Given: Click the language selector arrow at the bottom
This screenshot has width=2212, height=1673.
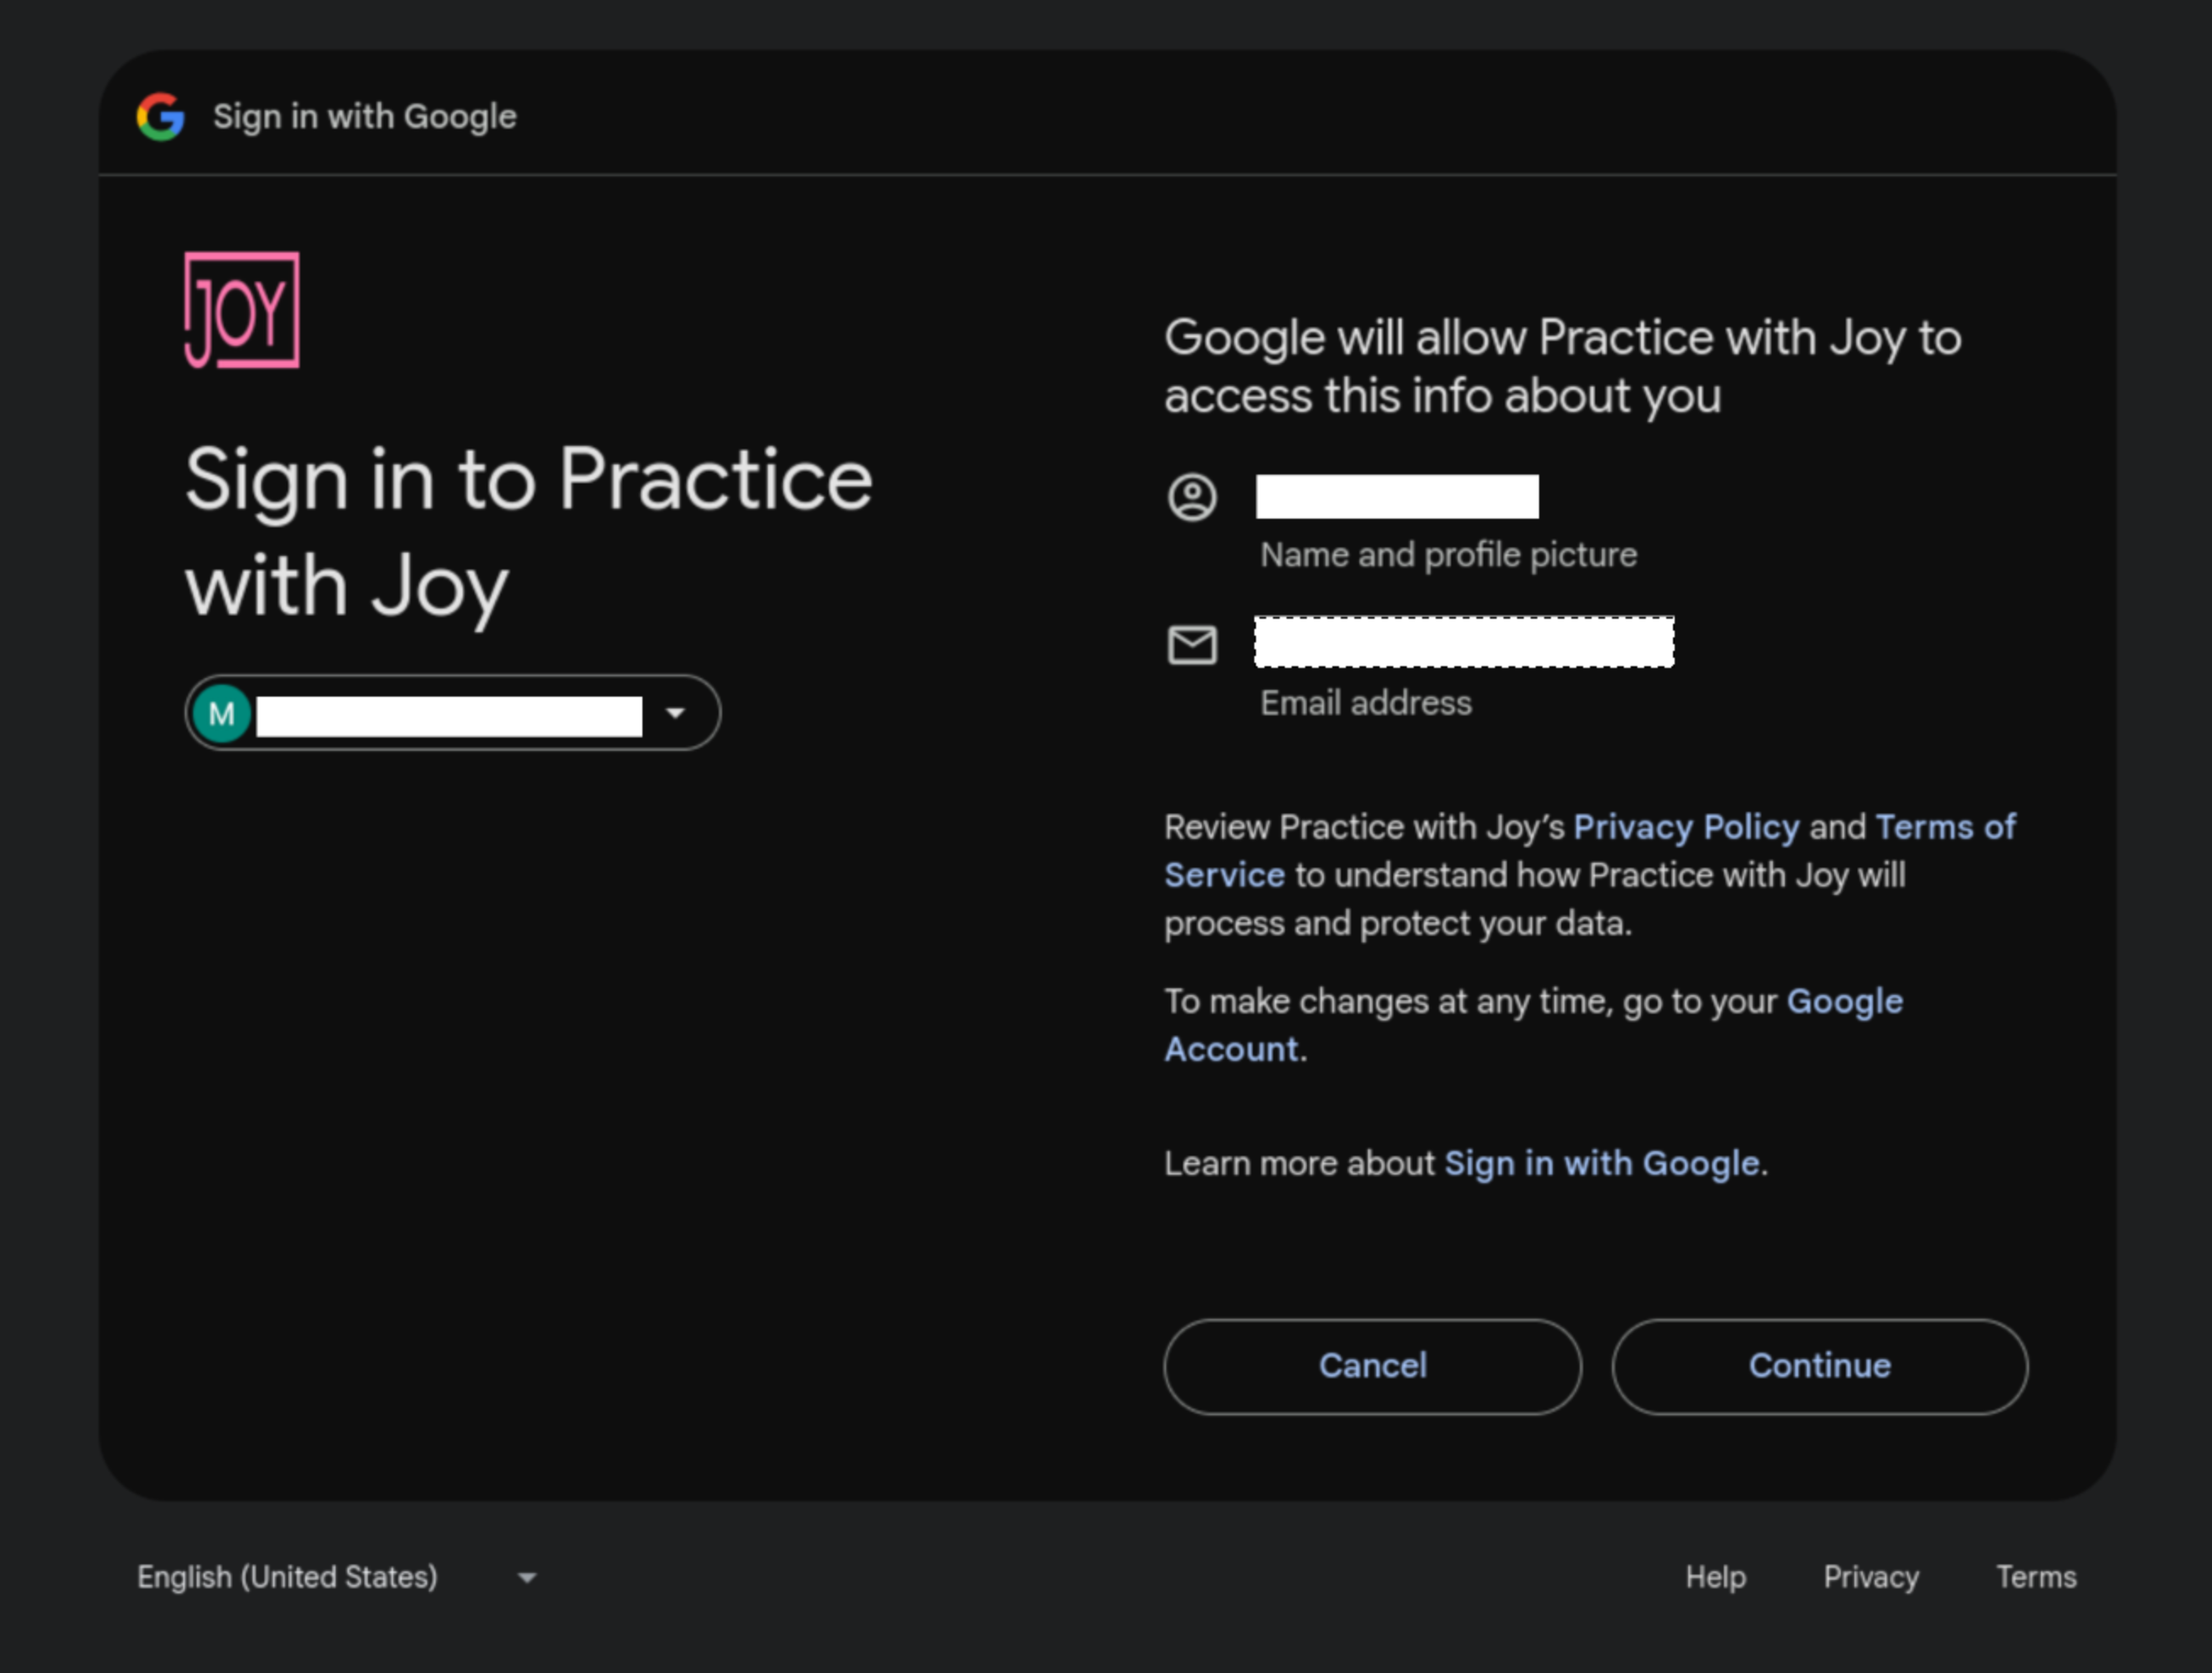Looking at the screenshot, I should pyautogui.click(x=527, y=1578).
